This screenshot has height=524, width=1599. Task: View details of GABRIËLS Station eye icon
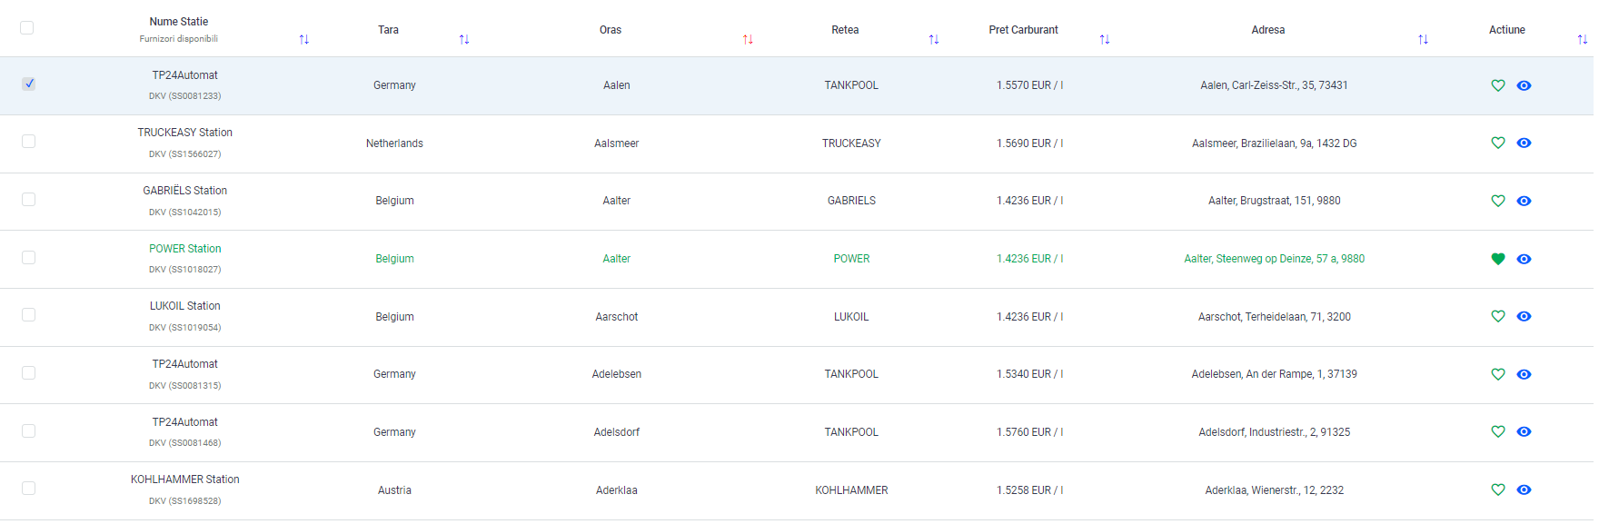point(1524,201)
